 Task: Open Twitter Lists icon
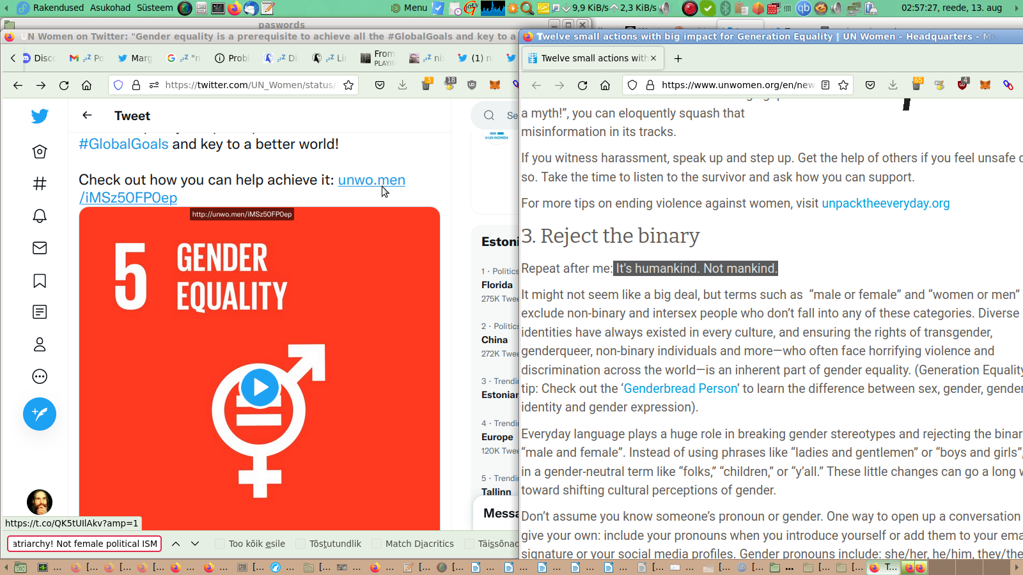[x=40, y=312]
